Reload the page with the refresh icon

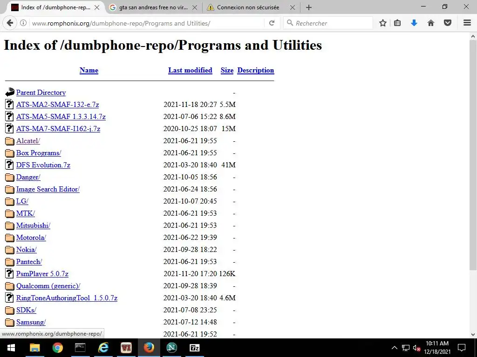pyautogui.click(x=272, y=23)
